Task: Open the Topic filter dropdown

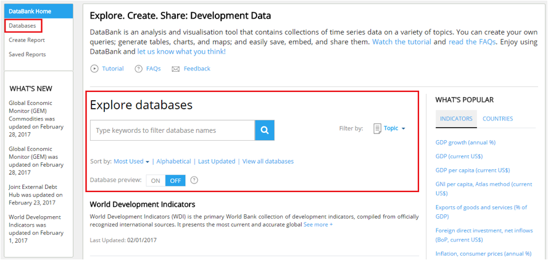Action: point(394,128)
